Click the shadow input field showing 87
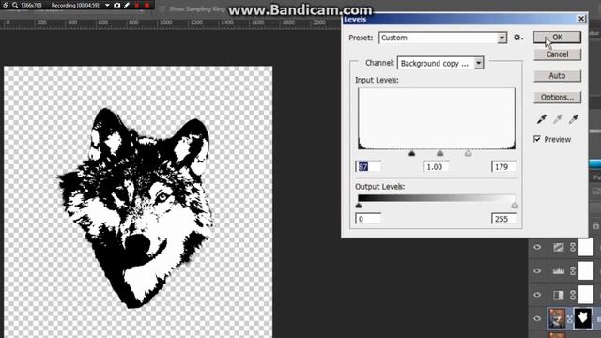The image size is (601, 338). 368,167
